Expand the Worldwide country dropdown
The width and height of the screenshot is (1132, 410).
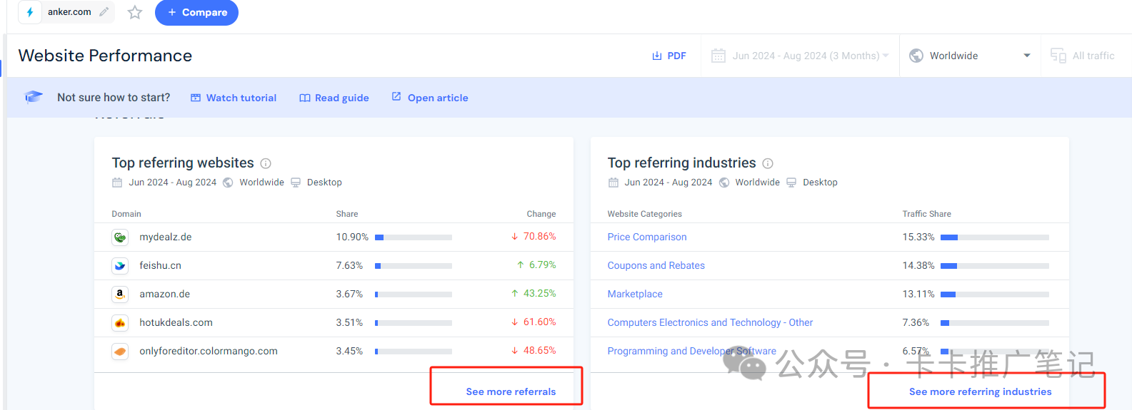pos(970,56)
